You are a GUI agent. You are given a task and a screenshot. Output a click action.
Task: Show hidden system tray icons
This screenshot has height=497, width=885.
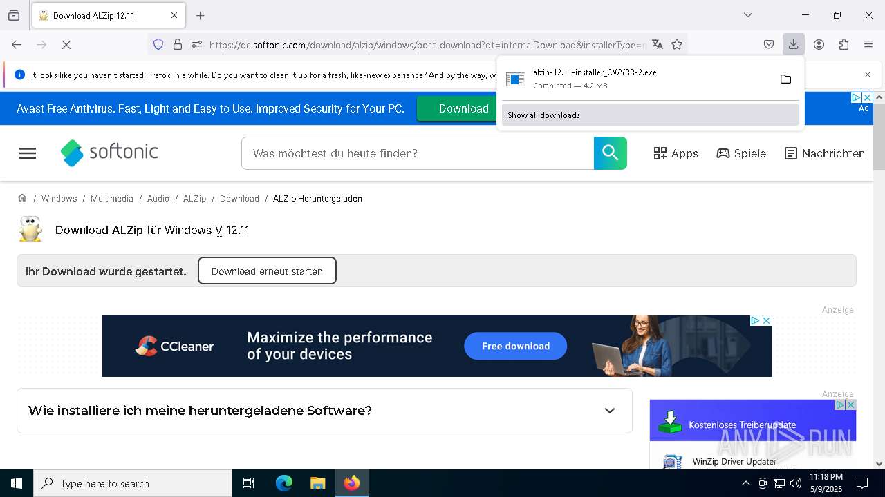pyautogui.click(x=745, y=483)
